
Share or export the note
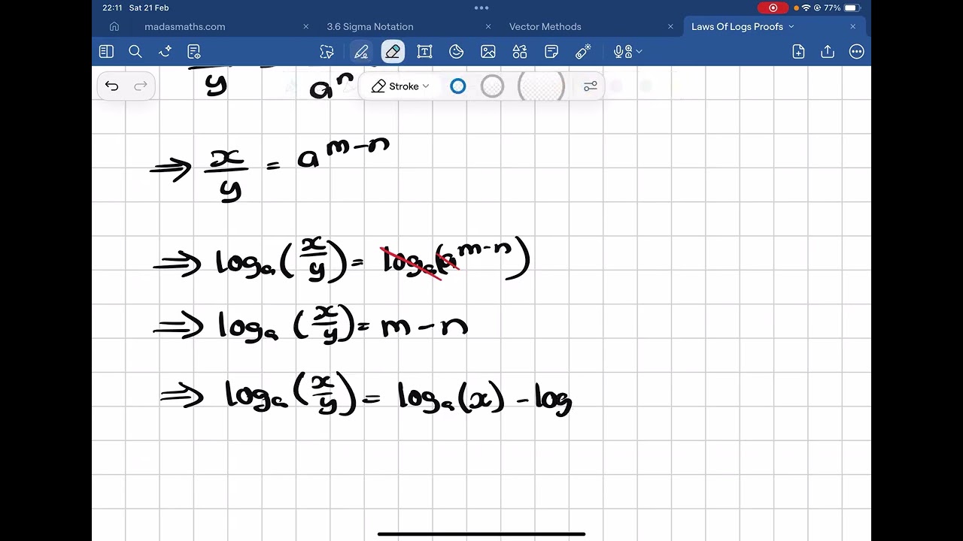[828, 52]
